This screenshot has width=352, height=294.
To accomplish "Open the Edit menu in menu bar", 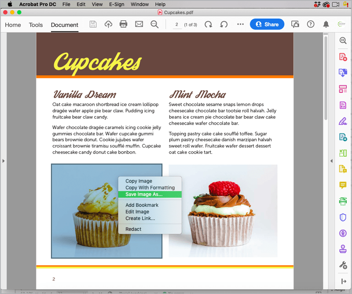I will [x=81, y=4].
